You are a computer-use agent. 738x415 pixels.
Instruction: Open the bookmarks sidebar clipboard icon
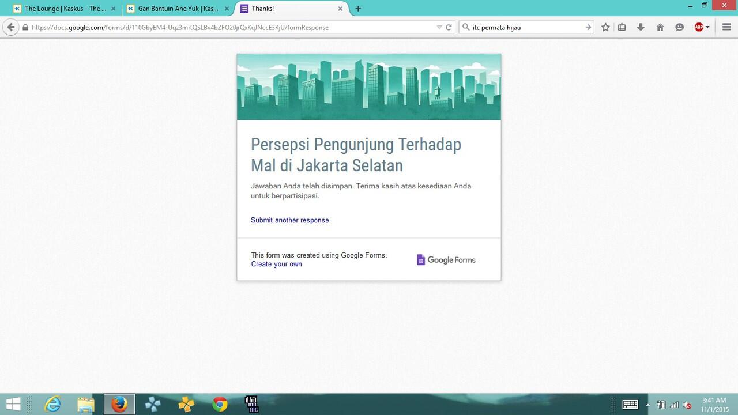tap(623, 27)
